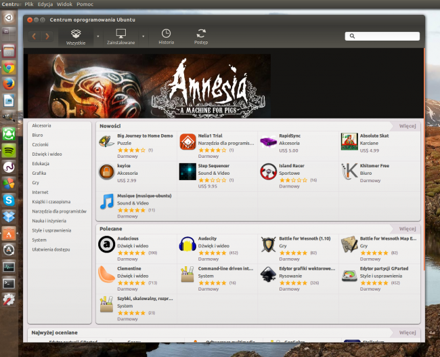Click Więcej in the Nowości section
440x357 pixels.
[407, 126]
